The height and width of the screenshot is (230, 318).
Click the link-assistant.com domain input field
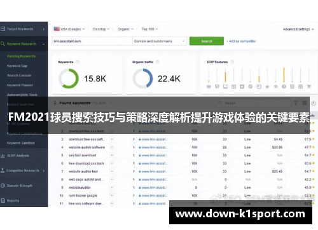tap(92, 41)
